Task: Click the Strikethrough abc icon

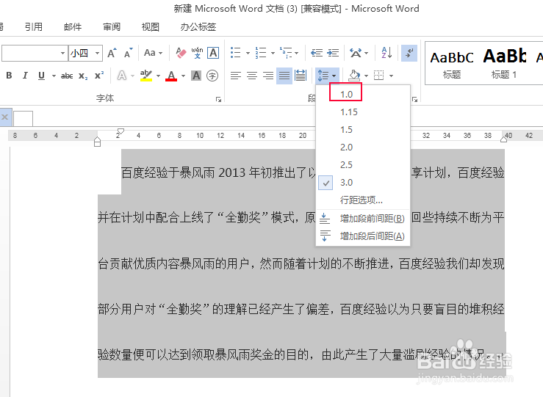Action: tap(66, 76)
